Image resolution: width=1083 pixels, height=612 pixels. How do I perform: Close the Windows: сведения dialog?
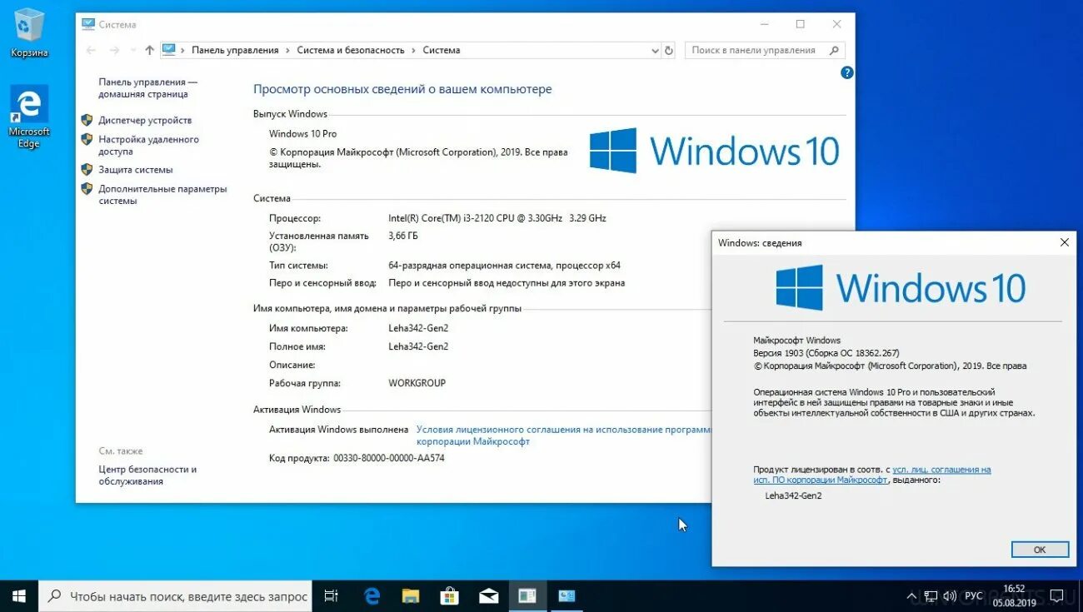click(1064, 242)
